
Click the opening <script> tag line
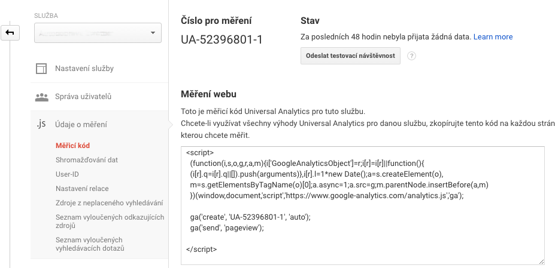(x=200, y=153)
